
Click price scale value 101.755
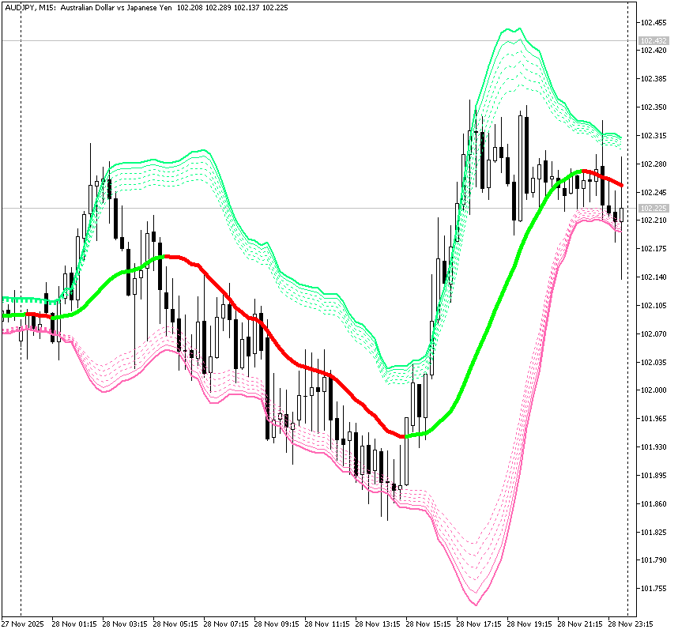click(x=654, y=589)
